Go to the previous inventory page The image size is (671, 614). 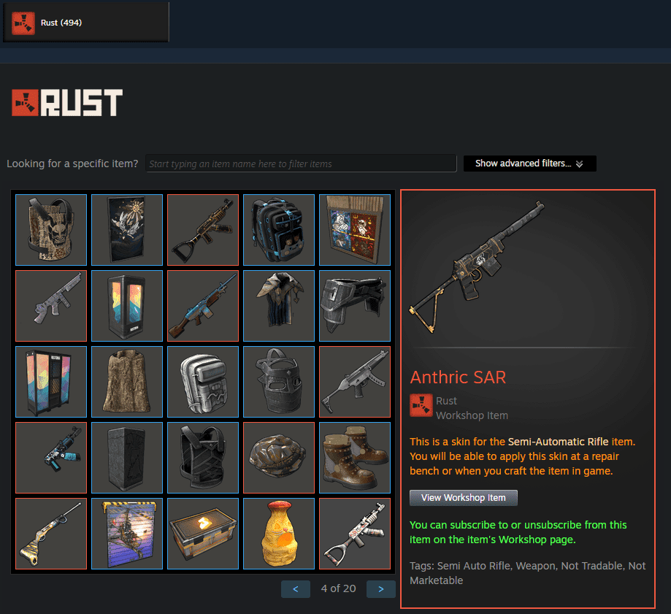[296, 589]
